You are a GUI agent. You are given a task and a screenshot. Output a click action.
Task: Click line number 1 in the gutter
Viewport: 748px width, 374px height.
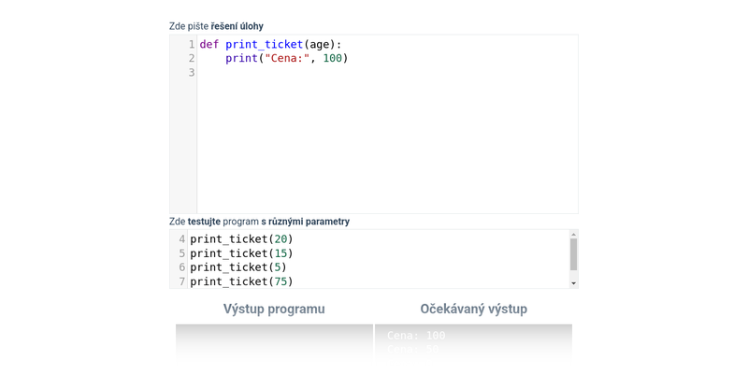(191, 44)
